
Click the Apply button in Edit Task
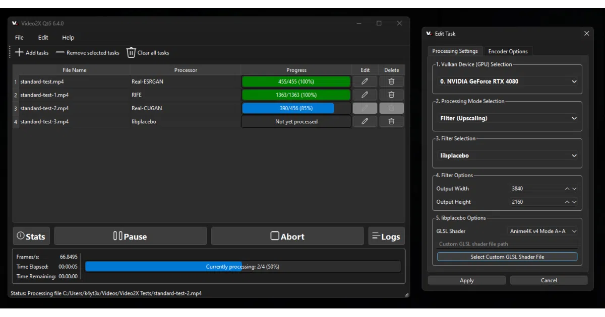(x=466, y=280)
